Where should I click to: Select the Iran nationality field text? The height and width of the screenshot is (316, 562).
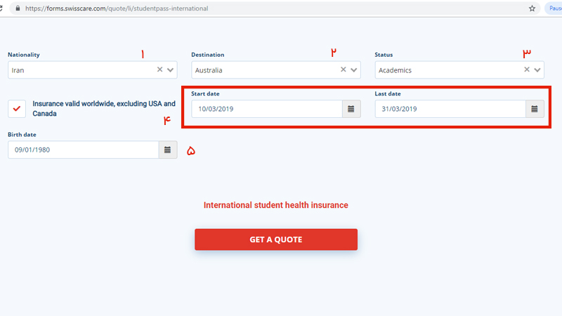(18, 70)
